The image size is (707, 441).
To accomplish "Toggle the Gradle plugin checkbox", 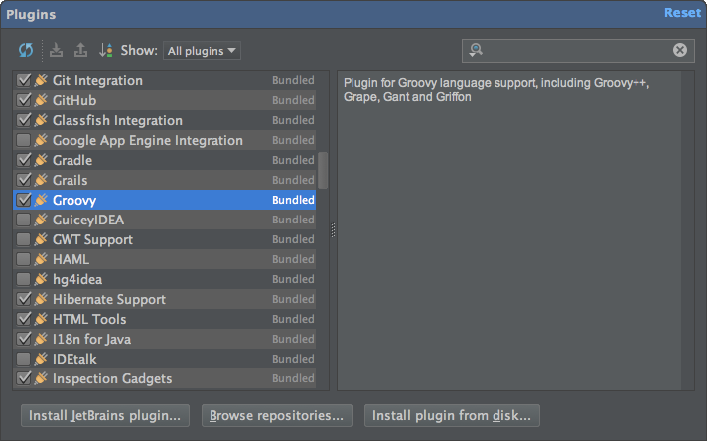I will 24,160.
